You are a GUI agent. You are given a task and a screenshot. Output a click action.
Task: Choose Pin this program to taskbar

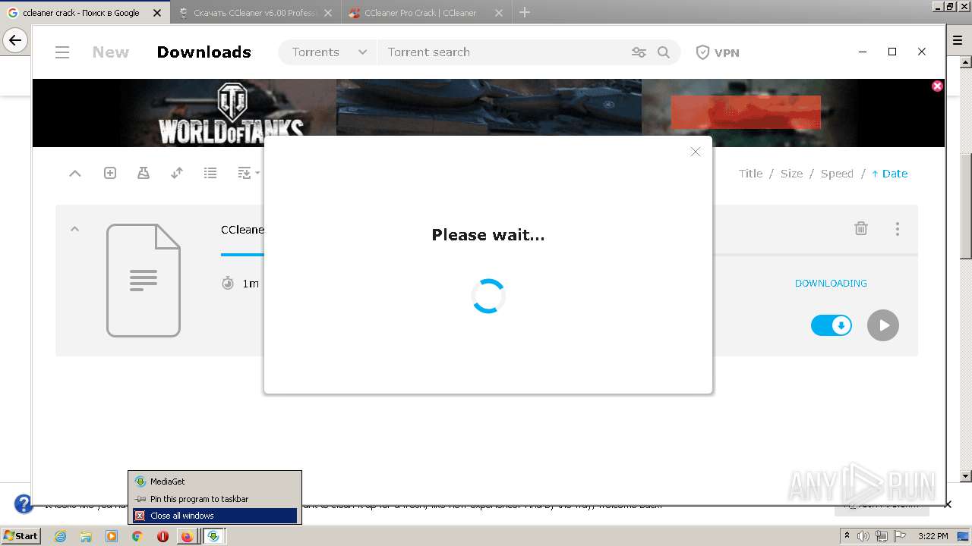215,499
